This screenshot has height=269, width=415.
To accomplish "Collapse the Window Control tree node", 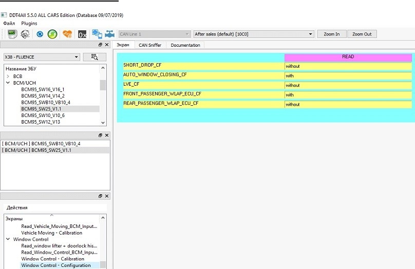I will pos(8,239).
